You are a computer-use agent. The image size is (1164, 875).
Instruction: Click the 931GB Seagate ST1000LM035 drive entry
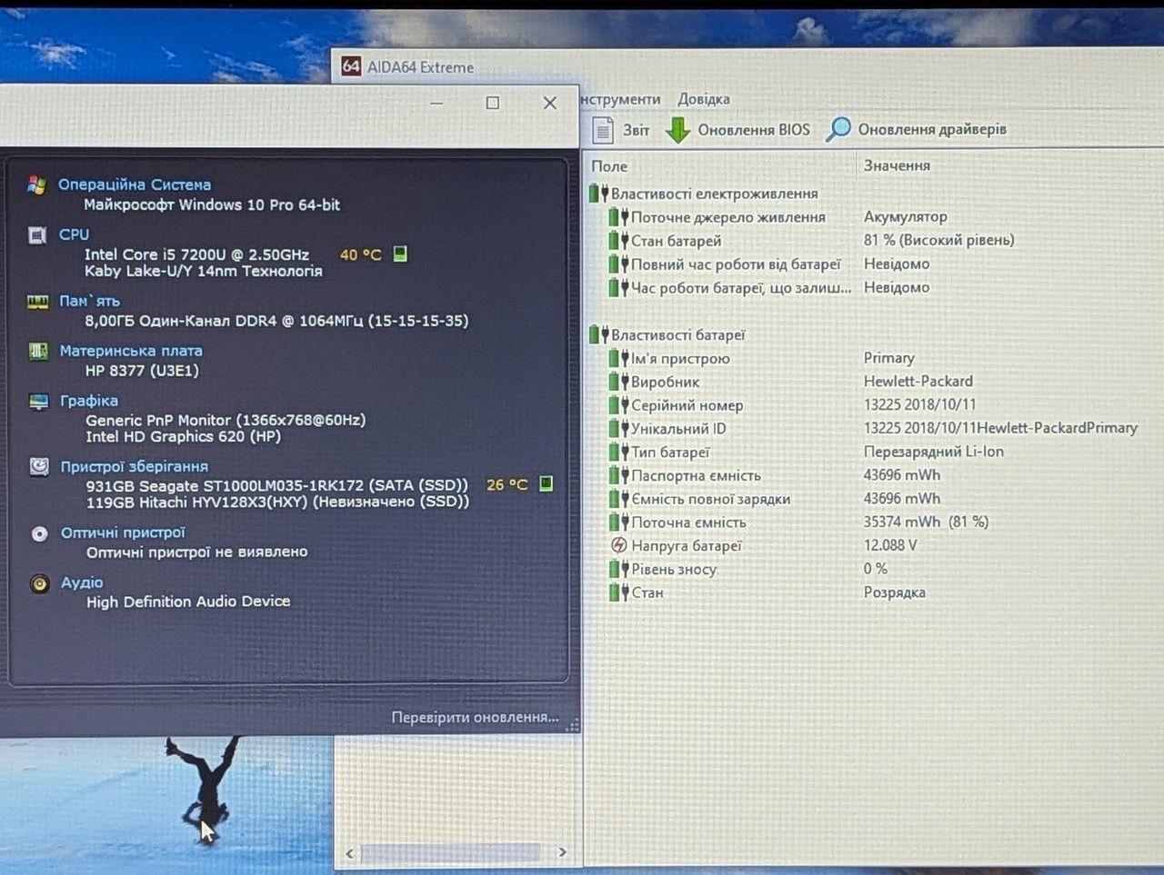pos(277,485)
